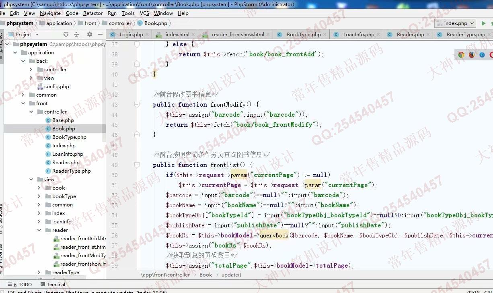Viewport: 493px width, 293px height.
Task: Collapse the reader view folder
Action: click(x=39, y=230)
